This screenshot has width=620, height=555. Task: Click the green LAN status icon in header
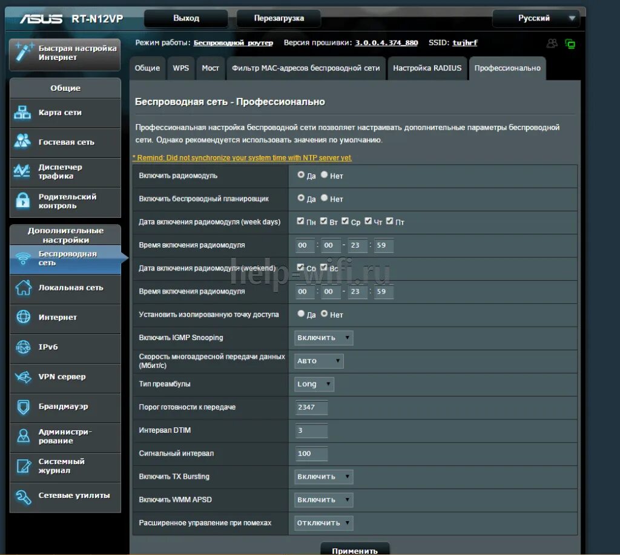point(570,44)
